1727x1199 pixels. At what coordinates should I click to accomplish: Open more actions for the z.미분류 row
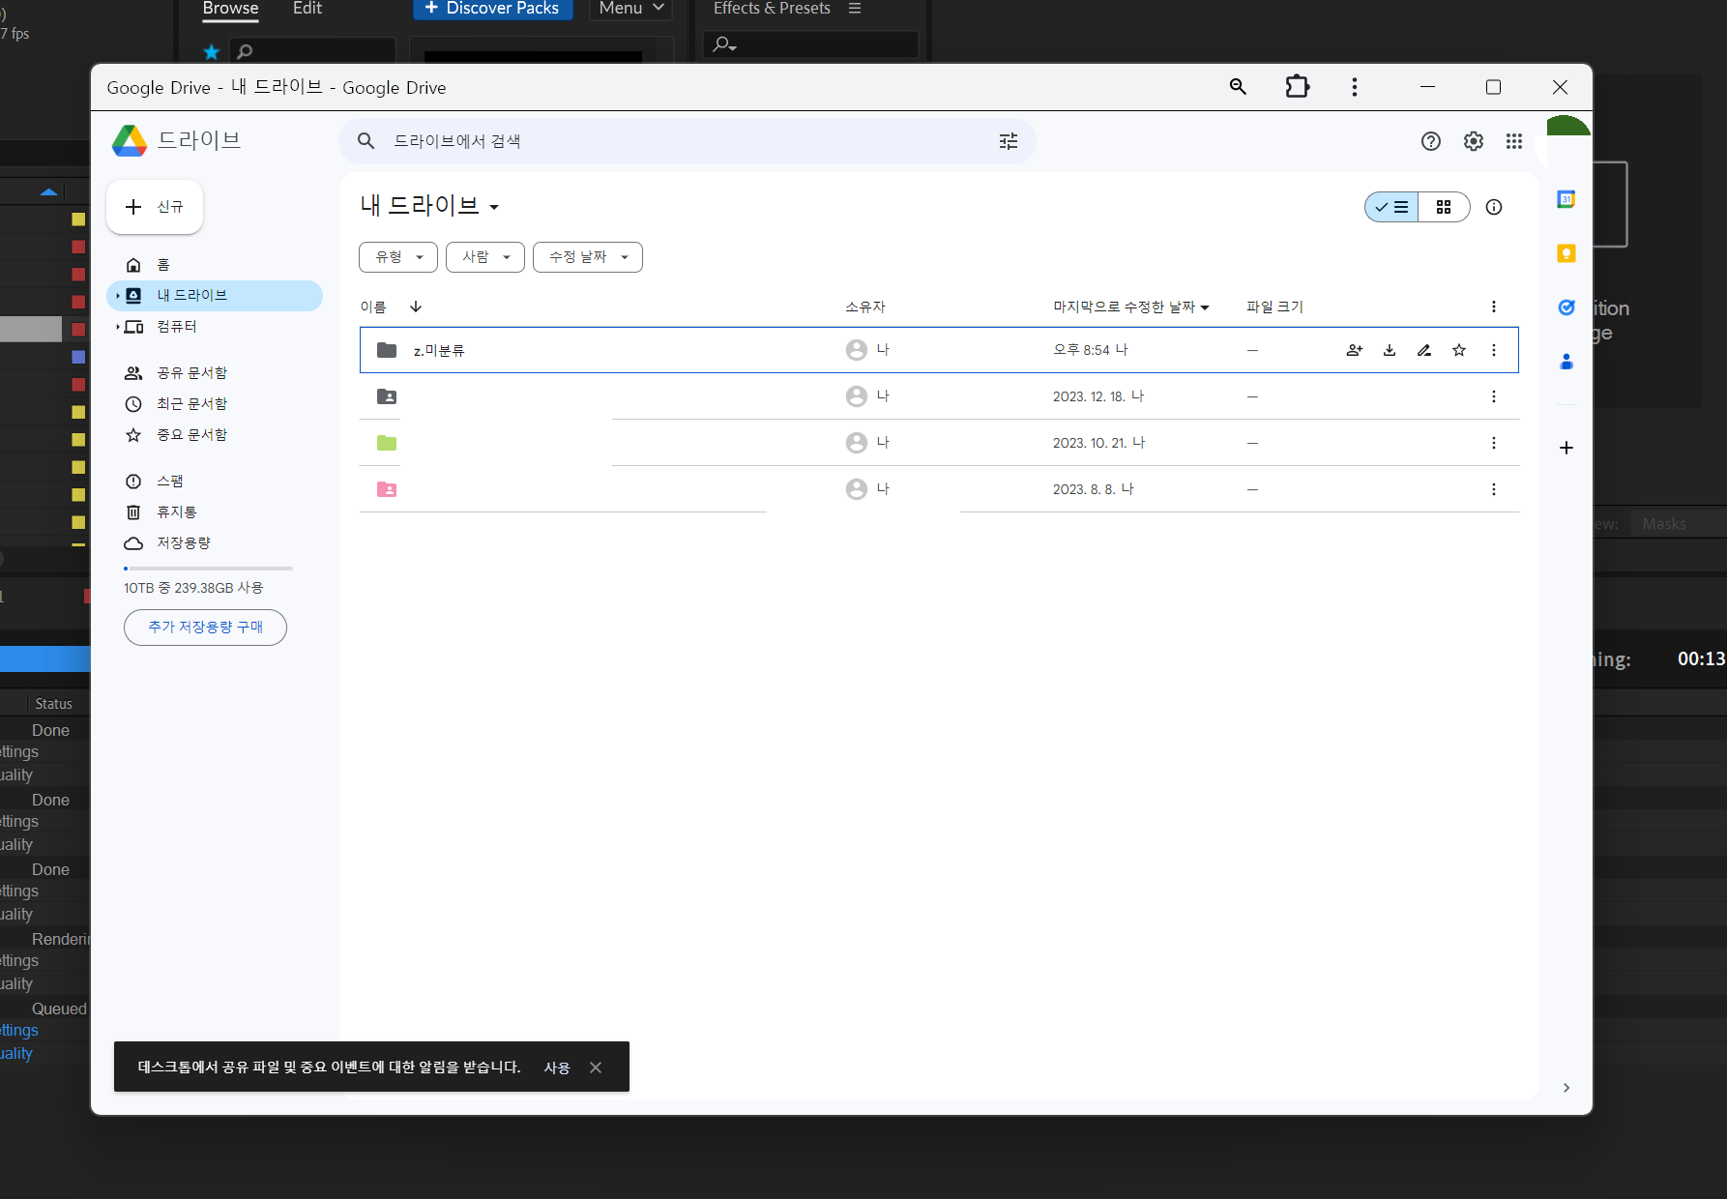tap(1494, 350)
